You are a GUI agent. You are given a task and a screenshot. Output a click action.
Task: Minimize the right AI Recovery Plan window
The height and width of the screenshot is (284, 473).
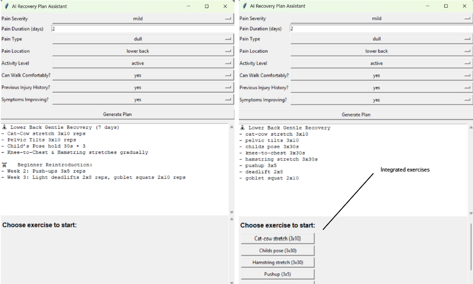pos(427,6)
